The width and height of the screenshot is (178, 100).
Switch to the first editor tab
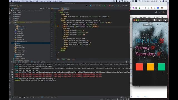pyautogui.click(x=55, y=8)
